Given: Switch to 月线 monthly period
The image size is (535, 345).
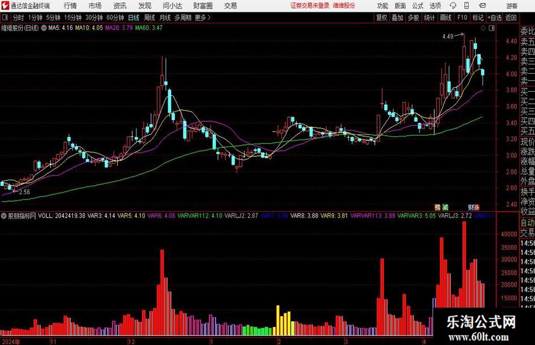Looking at the screenshot, I should (x=165, y=18).
